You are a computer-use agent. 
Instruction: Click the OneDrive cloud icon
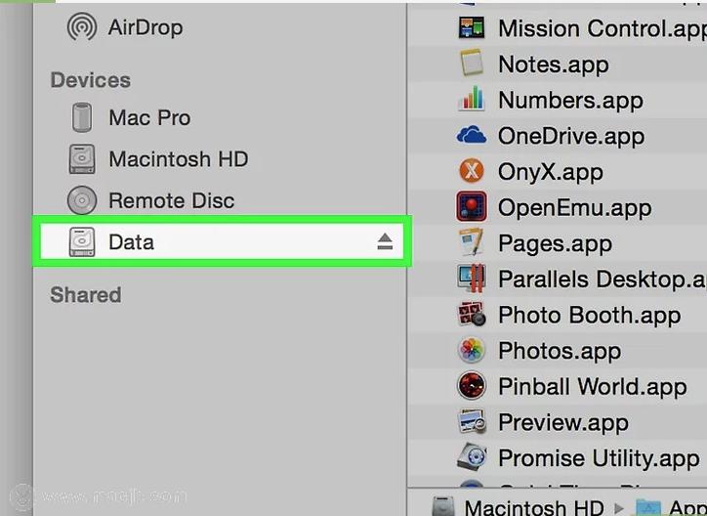click(x=472, y=136)
